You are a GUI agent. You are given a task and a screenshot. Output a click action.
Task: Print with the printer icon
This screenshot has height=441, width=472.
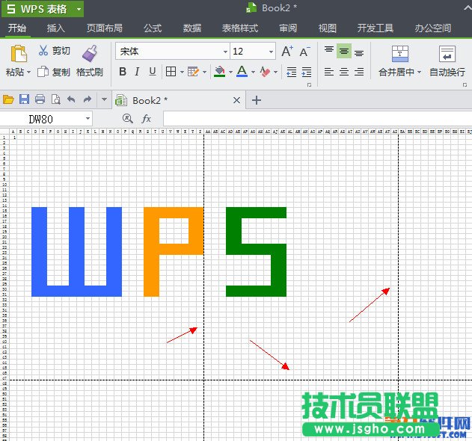coord(40,99)
